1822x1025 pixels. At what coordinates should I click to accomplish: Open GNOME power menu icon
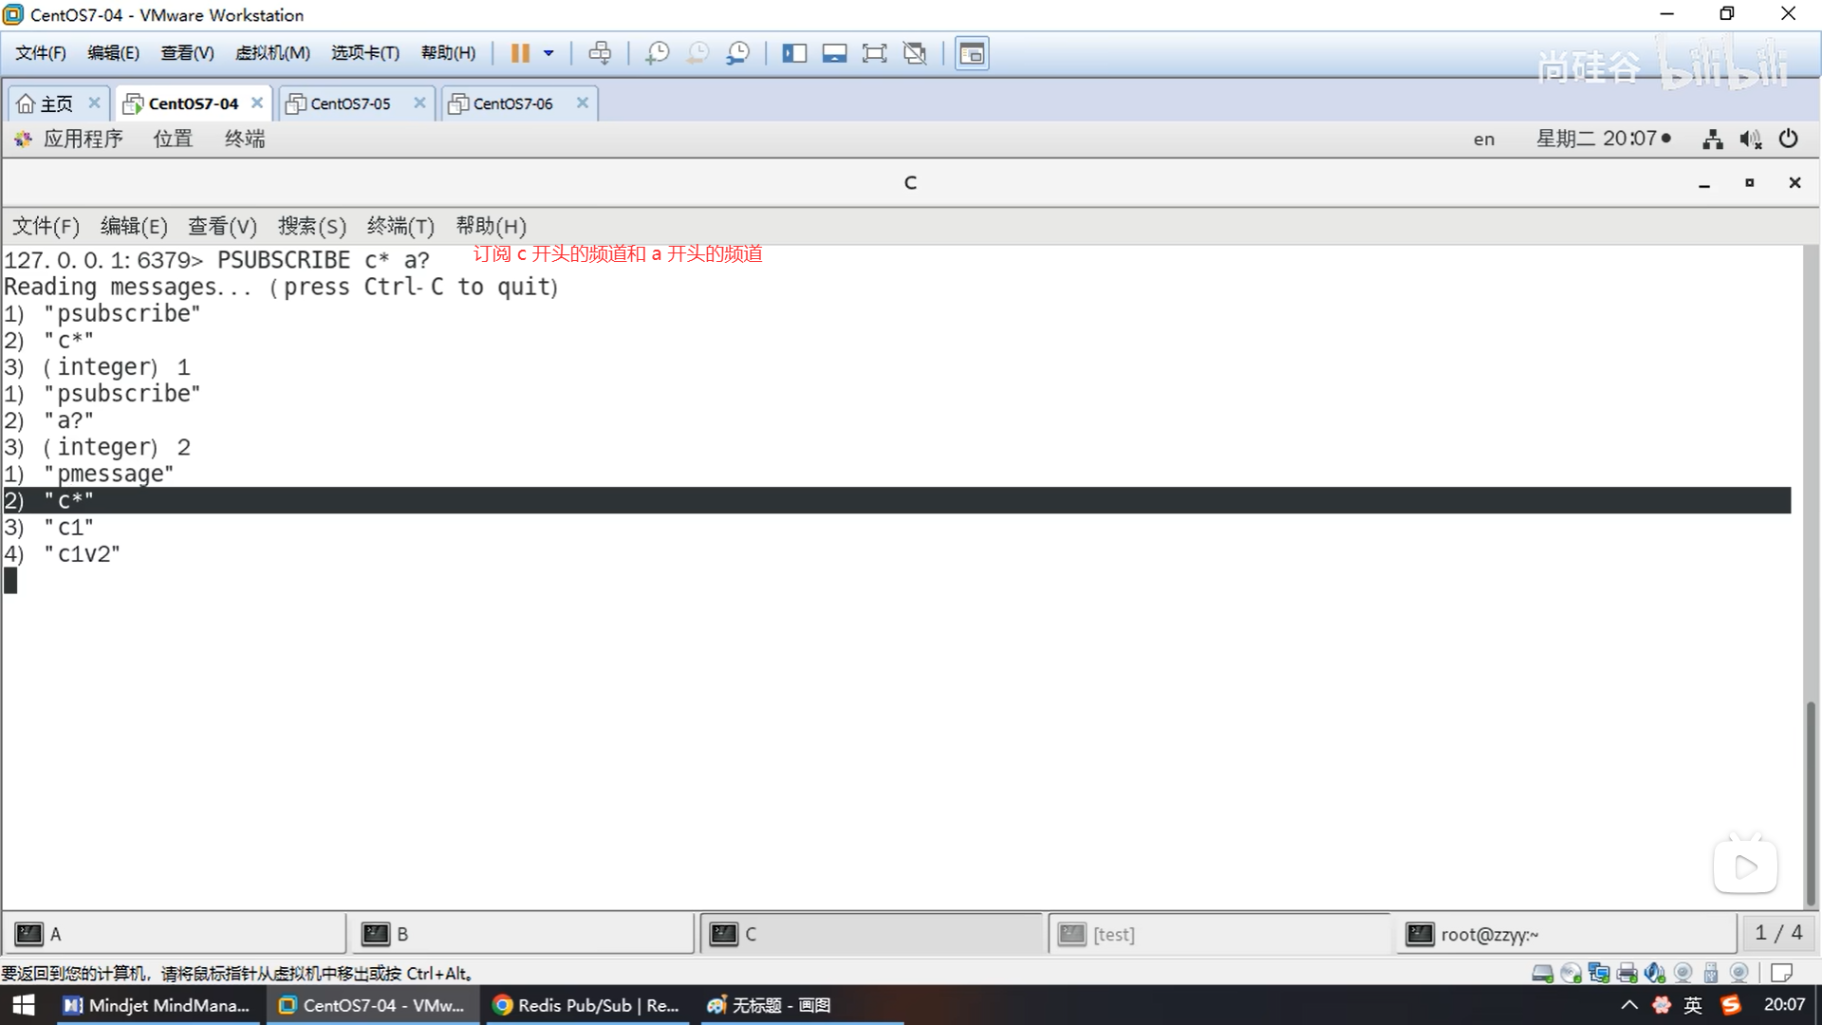pyautogui.click(x=1788, y=139)
